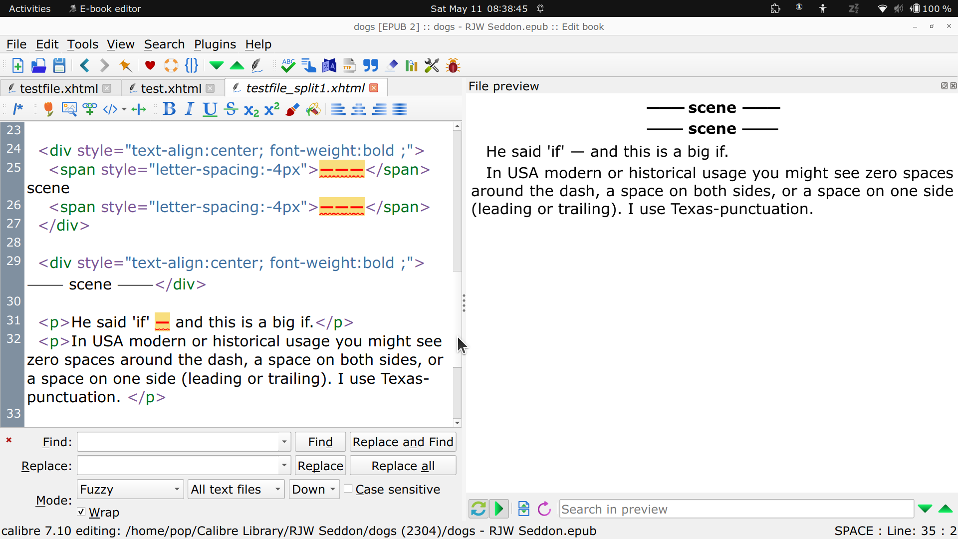Apply bold formatting with B icon
Image resolution: width=958 pixels, height=539 pixels.
click(x=169, y=109)
